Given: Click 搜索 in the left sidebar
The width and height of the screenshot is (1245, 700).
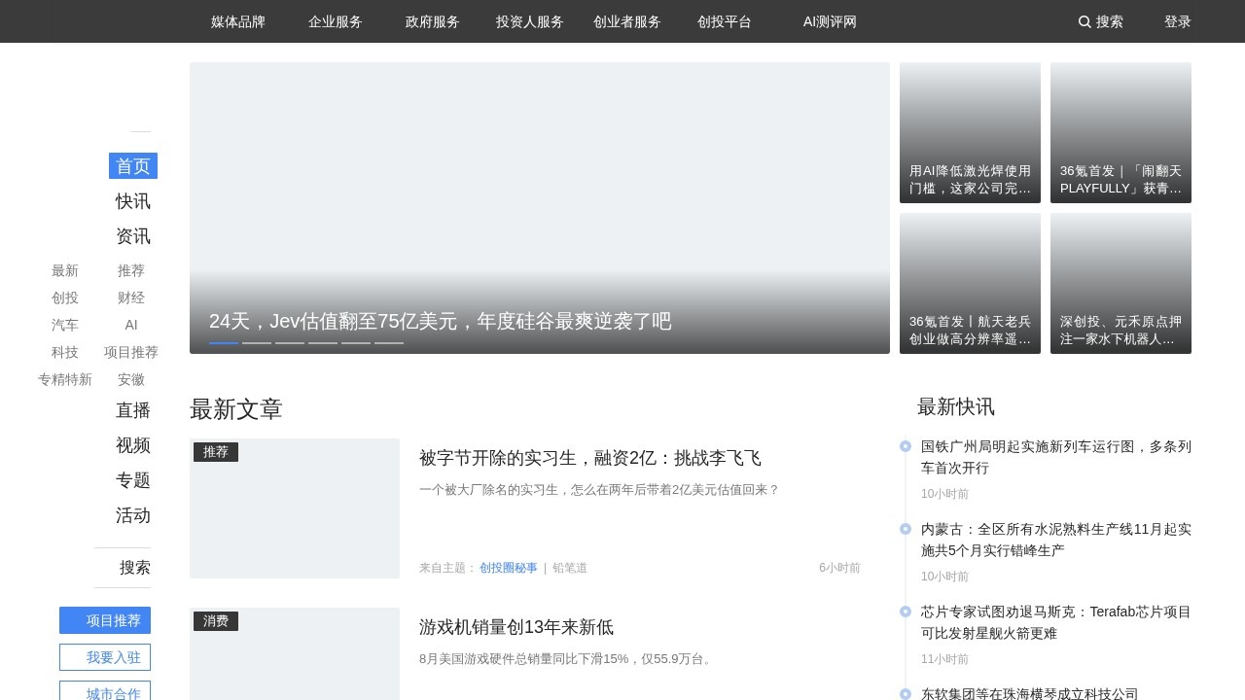Looking at the screenshot, I should point(135,568).
